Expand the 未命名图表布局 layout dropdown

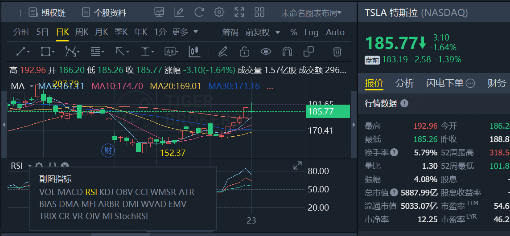pos(311,13)
